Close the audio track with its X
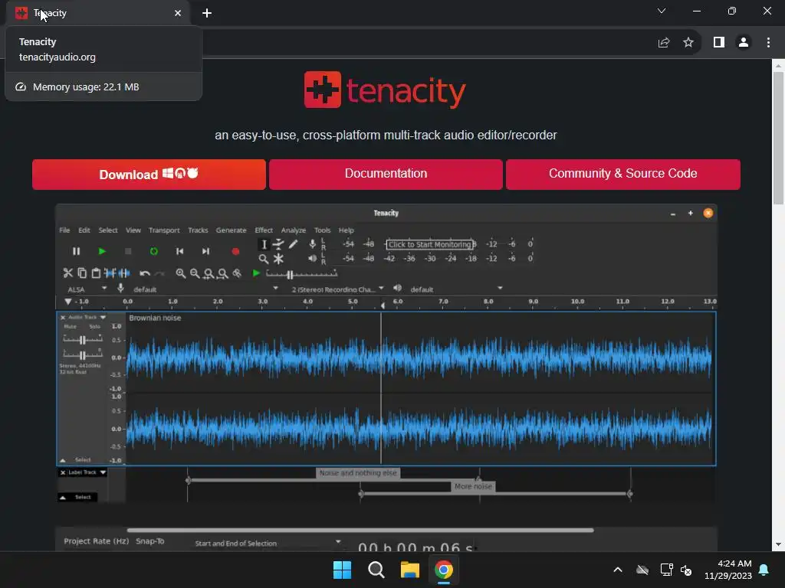This screenshot has width=785, height=588. click(63, 318)
